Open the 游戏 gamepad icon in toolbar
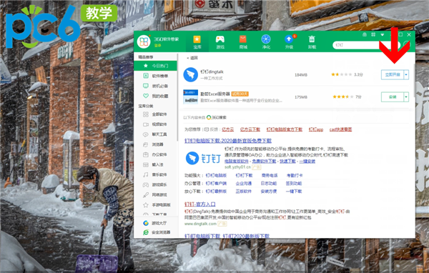 pyautogui.click(x=220, y=39)
